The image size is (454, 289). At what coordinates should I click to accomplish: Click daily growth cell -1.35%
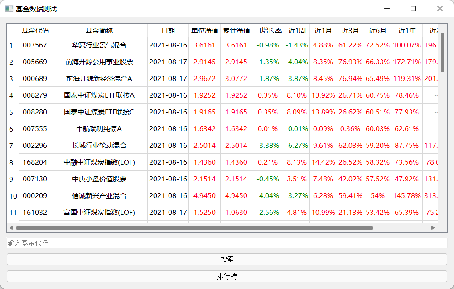click(268, 62)
